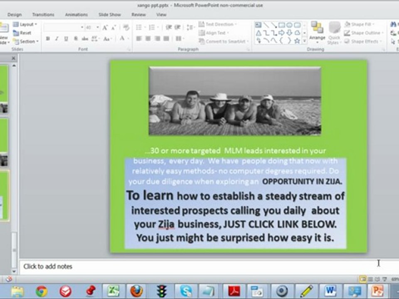The image size is (399, 299).
Task: Toggle Justify paragraph alignment
Action: (166, 39)
